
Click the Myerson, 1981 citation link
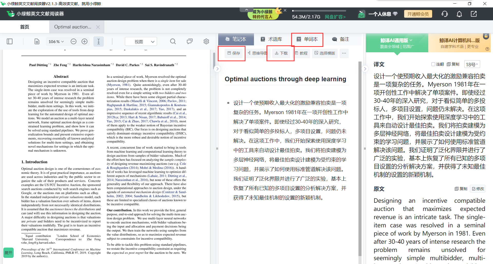point(118,85)
